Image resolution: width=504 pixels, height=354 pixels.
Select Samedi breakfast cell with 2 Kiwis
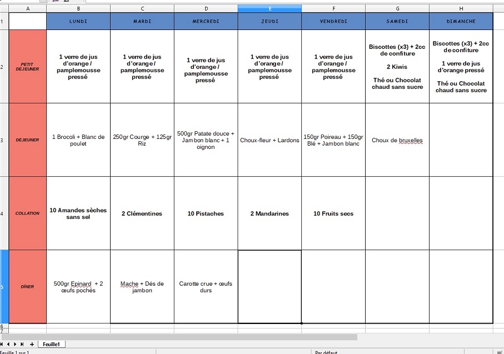pos(397,67)
